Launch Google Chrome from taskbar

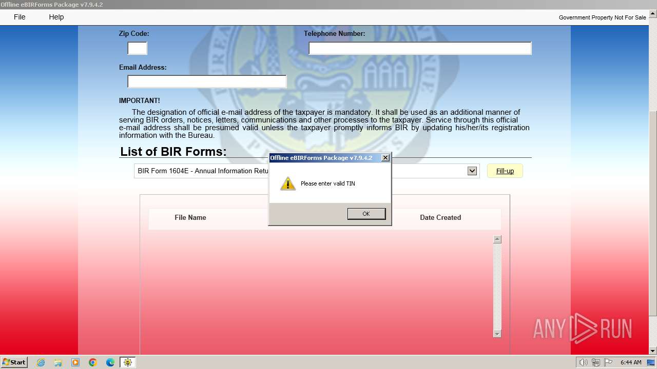[x=93, y=362]
